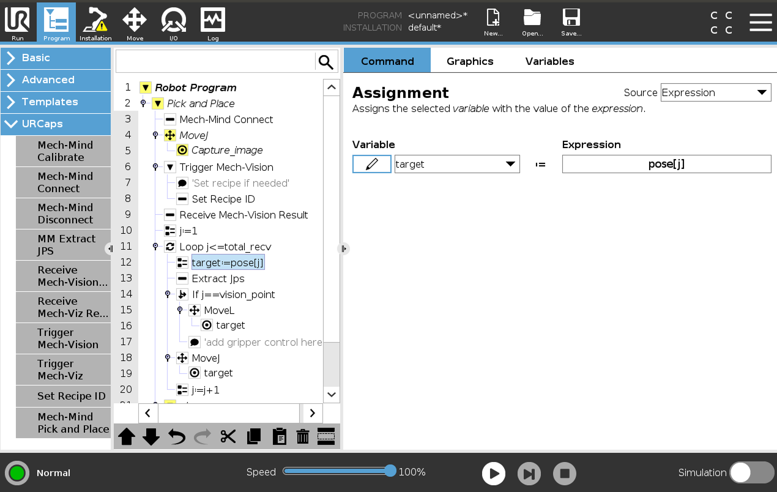Screen dimensions: 777x492
Task: Open the Log screen
Action: click(213, 22)
